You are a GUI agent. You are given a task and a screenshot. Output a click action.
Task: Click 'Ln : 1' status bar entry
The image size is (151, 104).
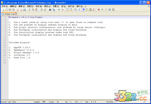tap(68, 102)
